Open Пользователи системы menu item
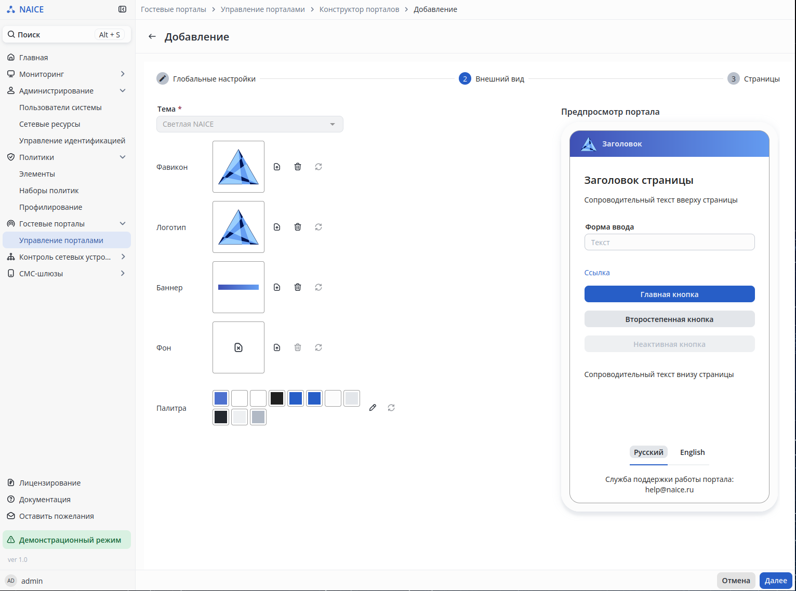This screenshot has width=796, height=591. pos(60,108)
